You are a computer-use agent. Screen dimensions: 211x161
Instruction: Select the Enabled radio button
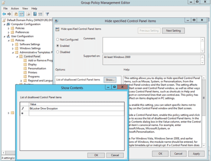click(57, 46)
